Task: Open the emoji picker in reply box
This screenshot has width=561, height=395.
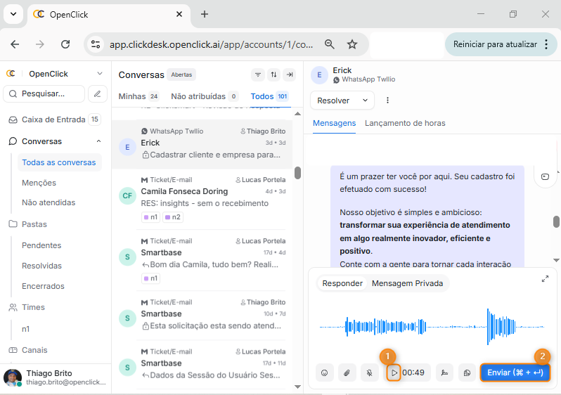Action: pos(325,373)
